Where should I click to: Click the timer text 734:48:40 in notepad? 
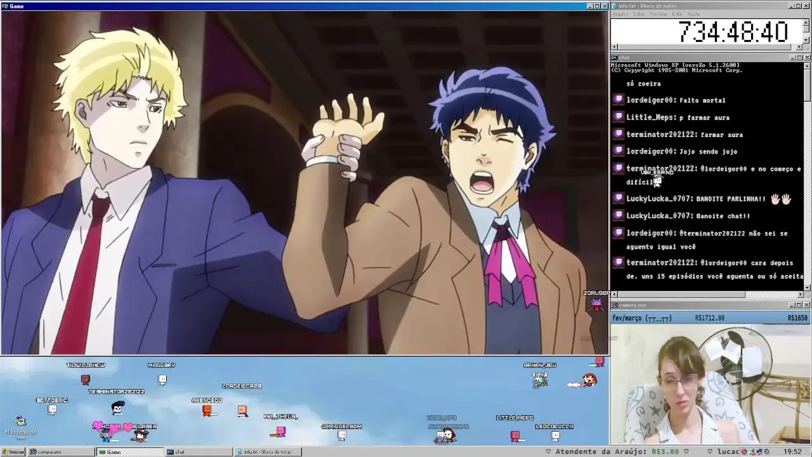[733, 32]
